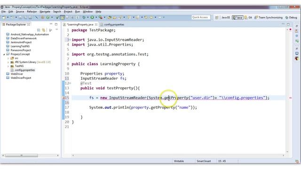Click the blue round icon in right trim
Viewport: 301px width, 169px height.
297,36
